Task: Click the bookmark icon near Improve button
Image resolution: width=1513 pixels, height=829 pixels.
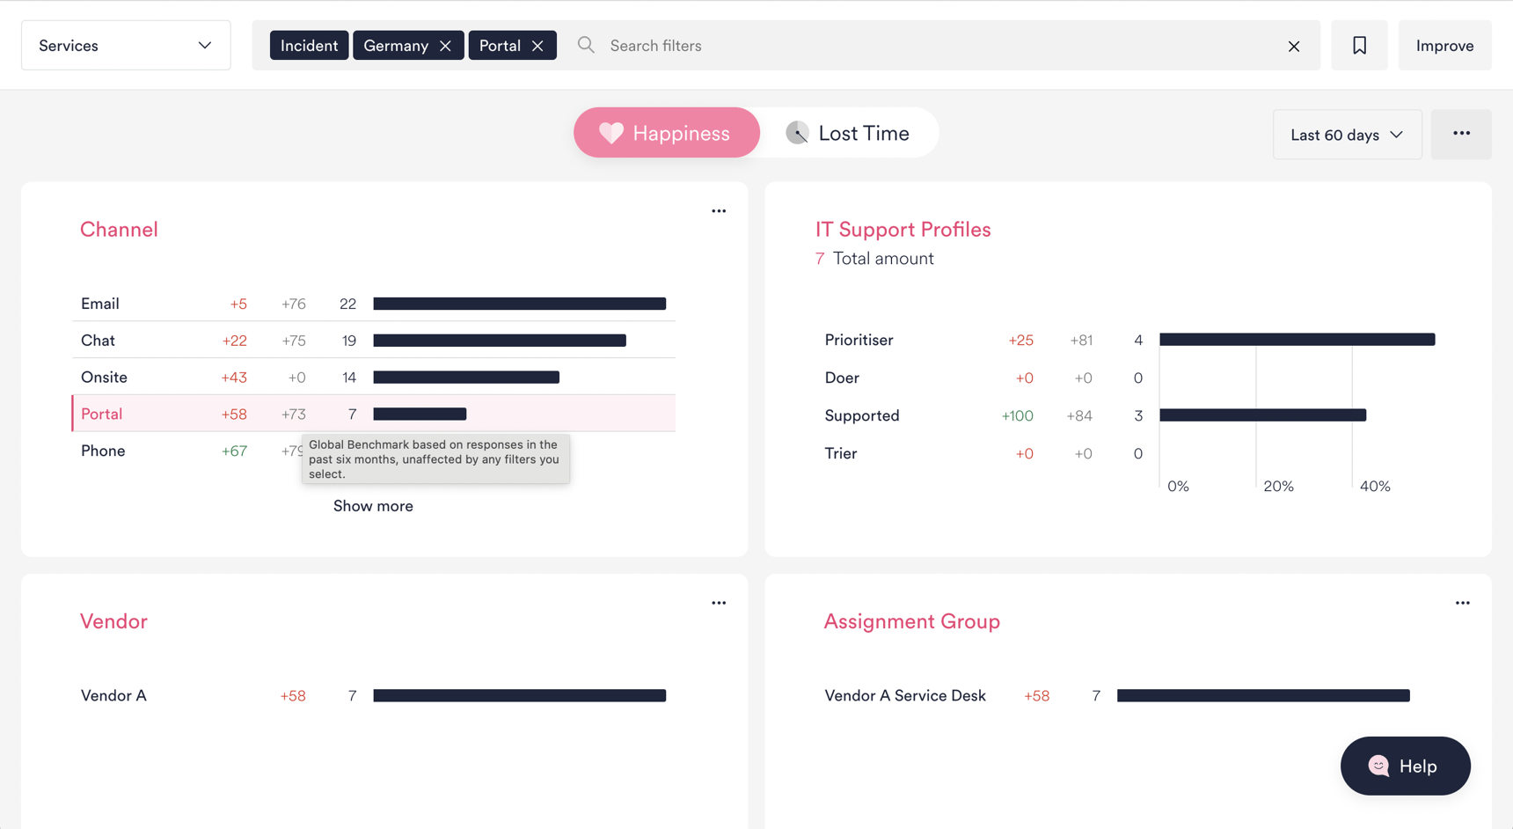Action: 1359,45
